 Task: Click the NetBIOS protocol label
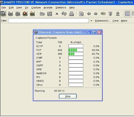(x=41, y=73)
